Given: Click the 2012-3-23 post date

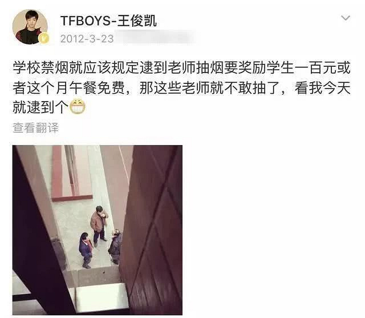Looking at the screenshot, I should [x=87, y=39].
